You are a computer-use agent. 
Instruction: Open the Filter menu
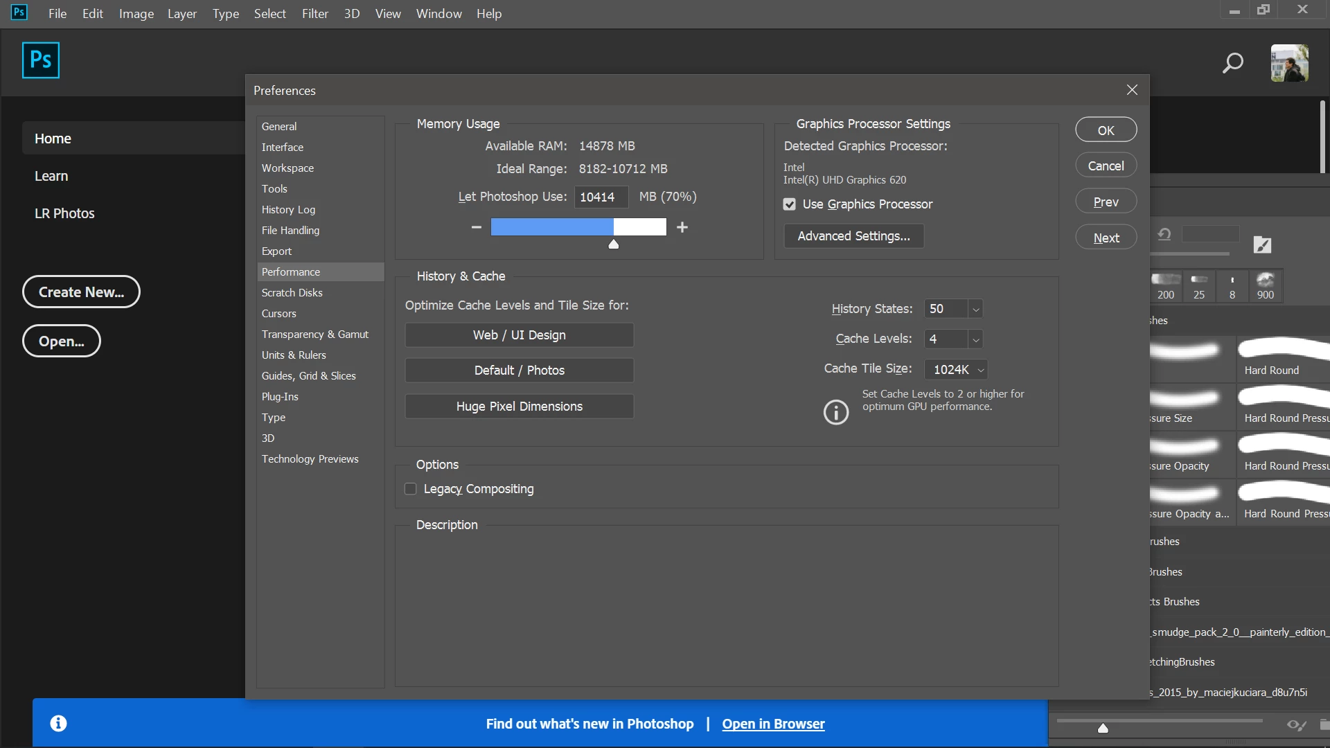point(314,14)
